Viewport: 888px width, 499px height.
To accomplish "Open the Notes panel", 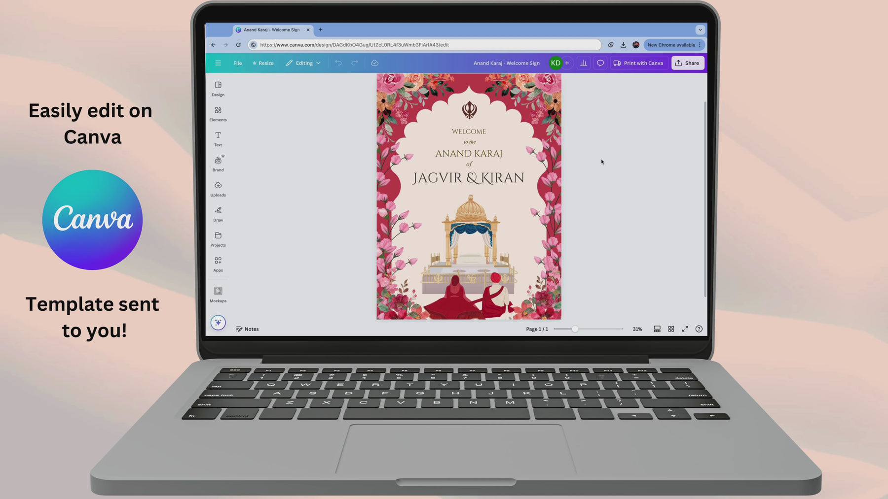I will (247, 329).
